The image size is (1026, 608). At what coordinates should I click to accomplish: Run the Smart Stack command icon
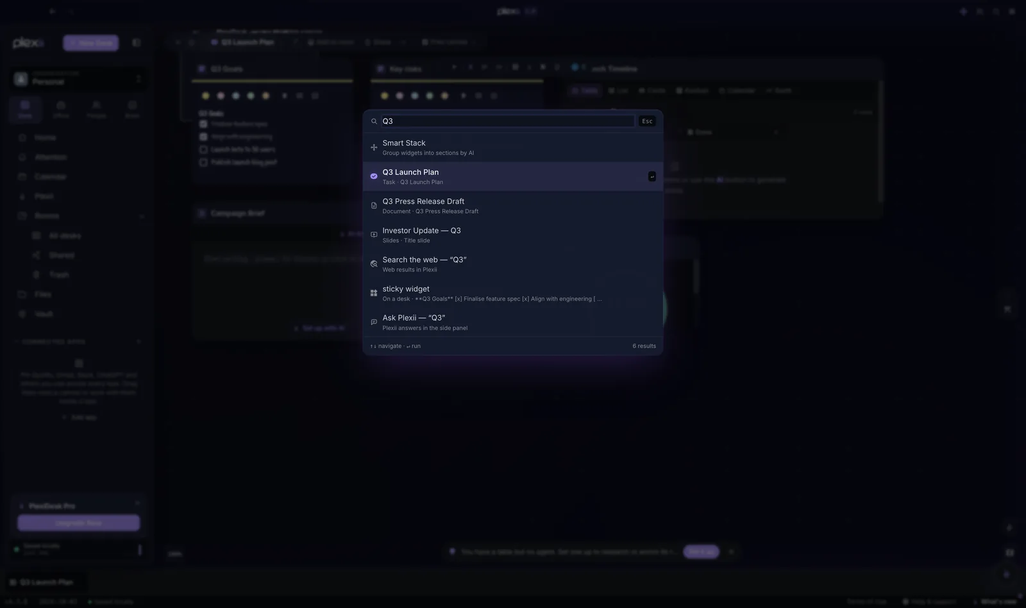(374, 148)
